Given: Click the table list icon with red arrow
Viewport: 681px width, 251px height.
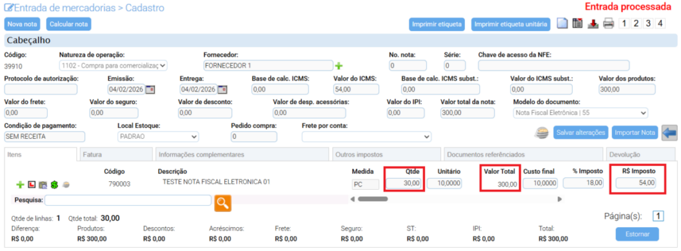Looking at the screenshot, I should (577, 23).
